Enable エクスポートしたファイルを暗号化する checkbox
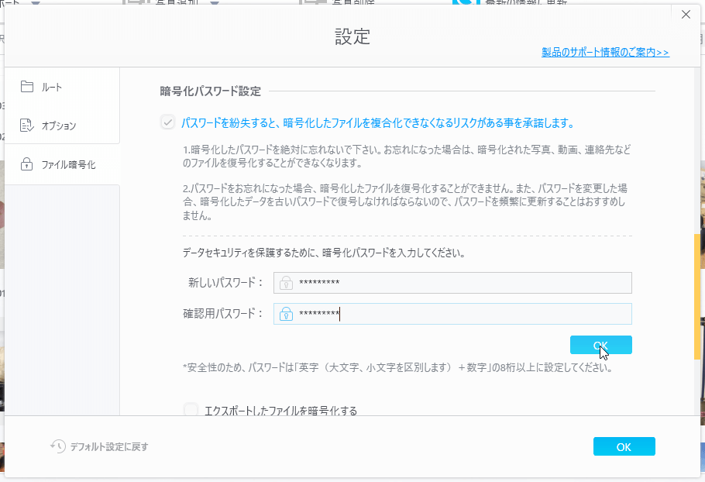 pyautogui.click(x=191, y=410)
